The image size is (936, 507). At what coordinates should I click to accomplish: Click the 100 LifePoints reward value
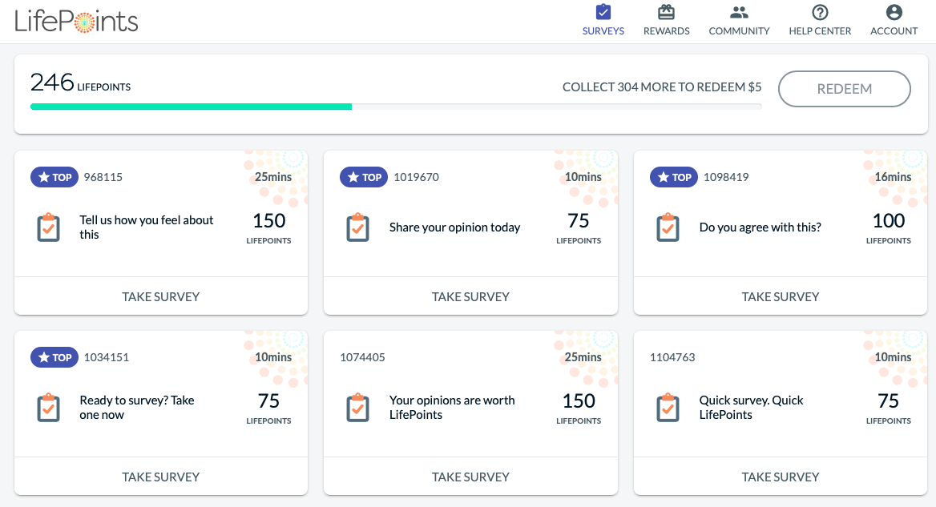889,221
